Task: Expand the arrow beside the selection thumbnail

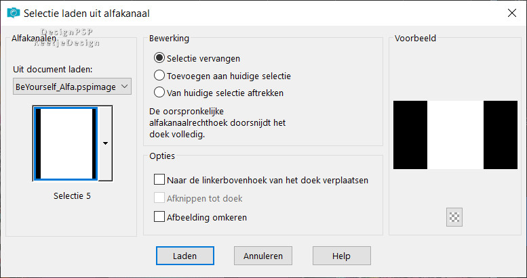Action: point(105,143)
